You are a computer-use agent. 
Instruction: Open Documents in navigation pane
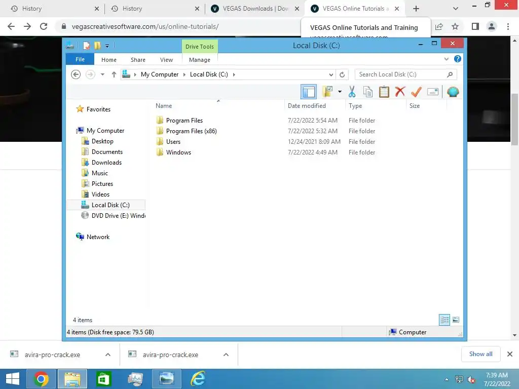coord(107,152)
